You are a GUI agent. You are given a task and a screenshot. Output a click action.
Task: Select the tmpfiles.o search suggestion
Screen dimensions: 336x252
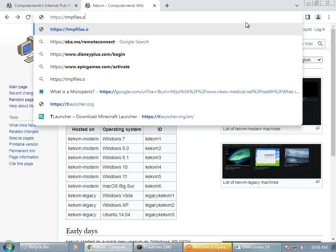click(168, 79)
